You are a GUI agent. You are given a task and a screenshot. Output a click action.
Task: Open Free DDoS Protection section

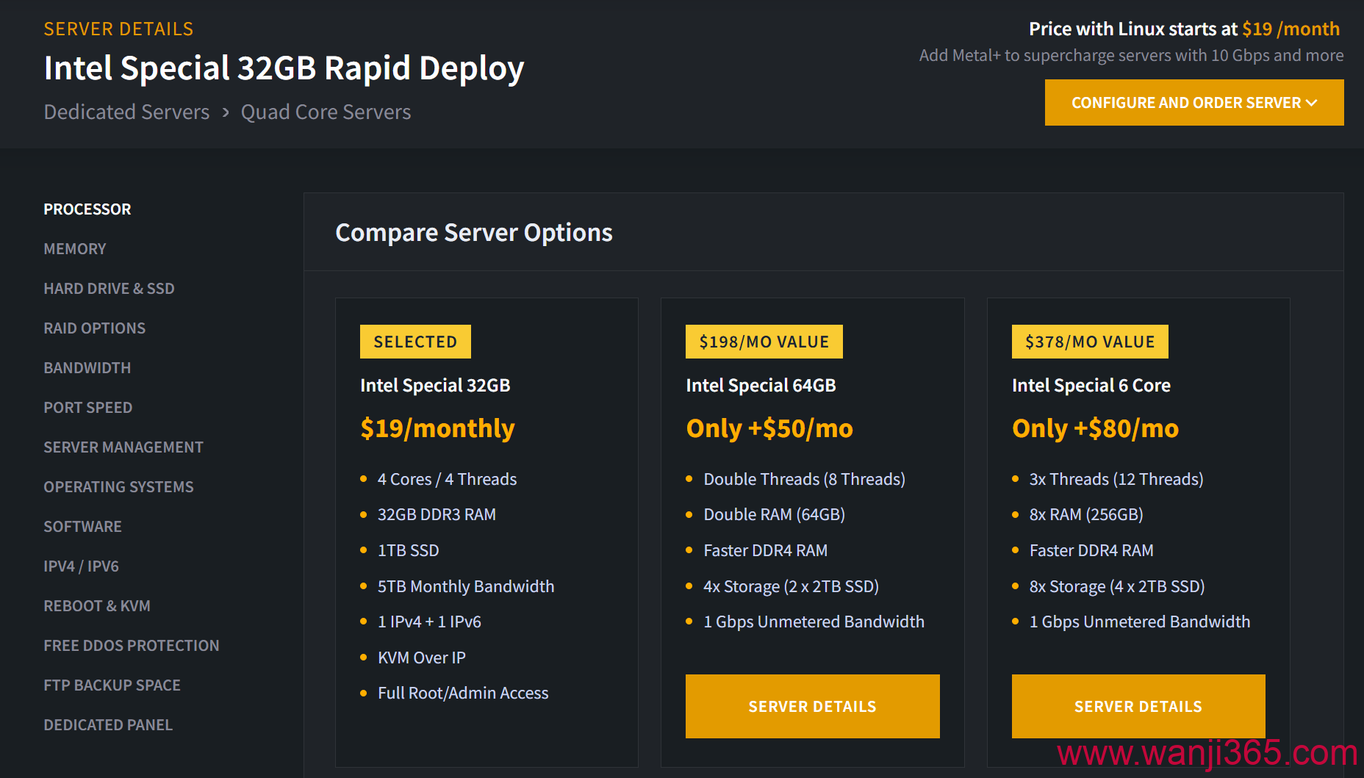click(x=131, y=646)
